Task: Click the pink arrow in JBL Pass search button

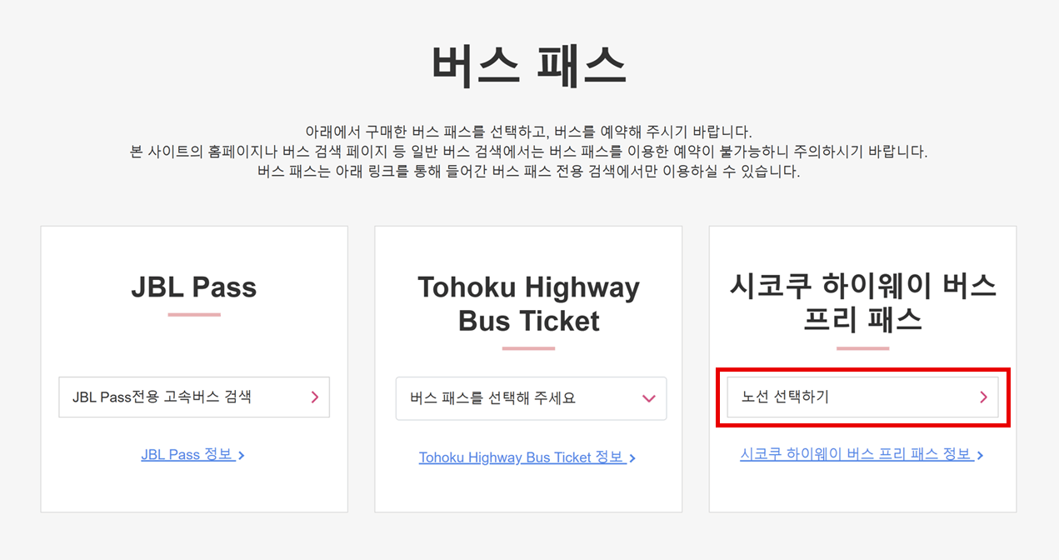Action: point(314,397)
